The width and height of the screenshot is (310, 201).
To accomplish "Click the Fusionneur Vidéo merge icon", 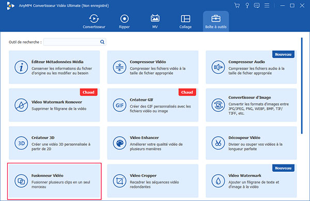I will [21, 181].
